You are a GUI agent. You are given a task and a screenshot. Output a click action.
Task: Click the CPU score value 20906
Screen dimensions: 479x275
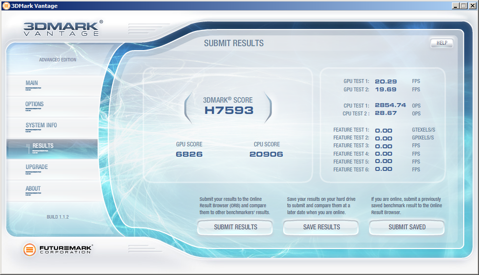(x=266, y=154)
